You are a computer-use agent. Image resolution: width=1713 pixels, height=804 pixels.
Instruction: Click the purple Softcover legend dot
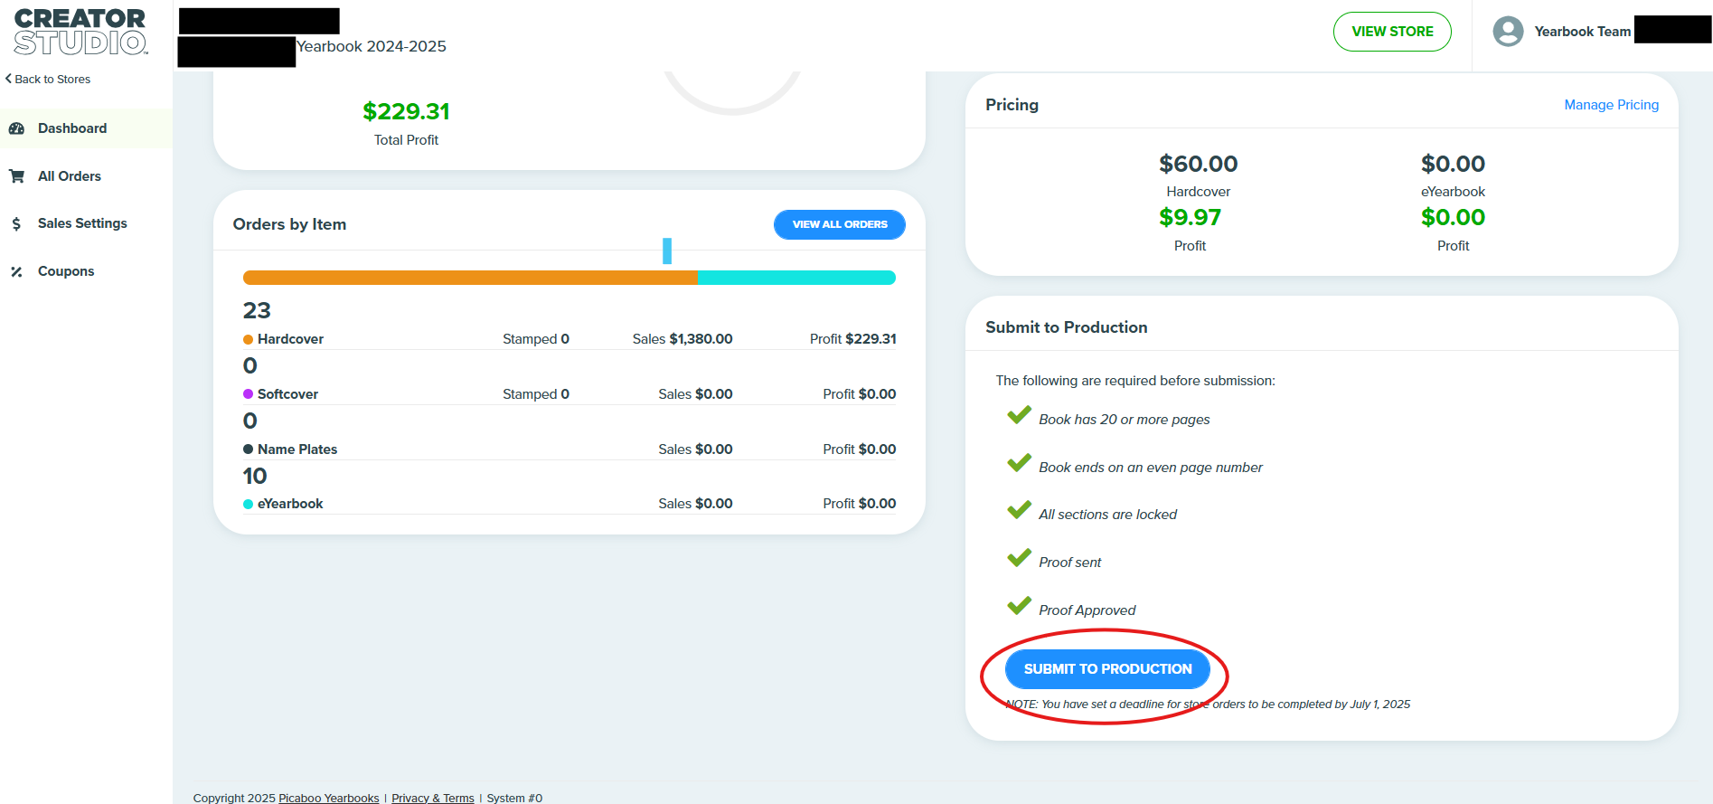[x=248, y=394]
